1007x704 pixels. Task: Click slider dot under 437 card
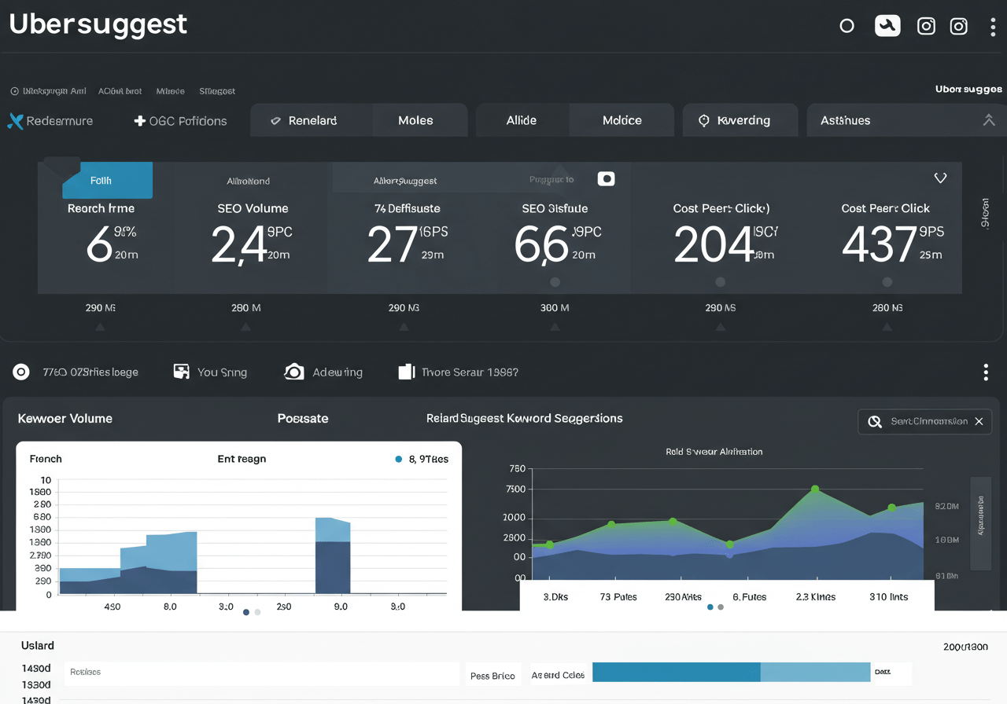887,282
